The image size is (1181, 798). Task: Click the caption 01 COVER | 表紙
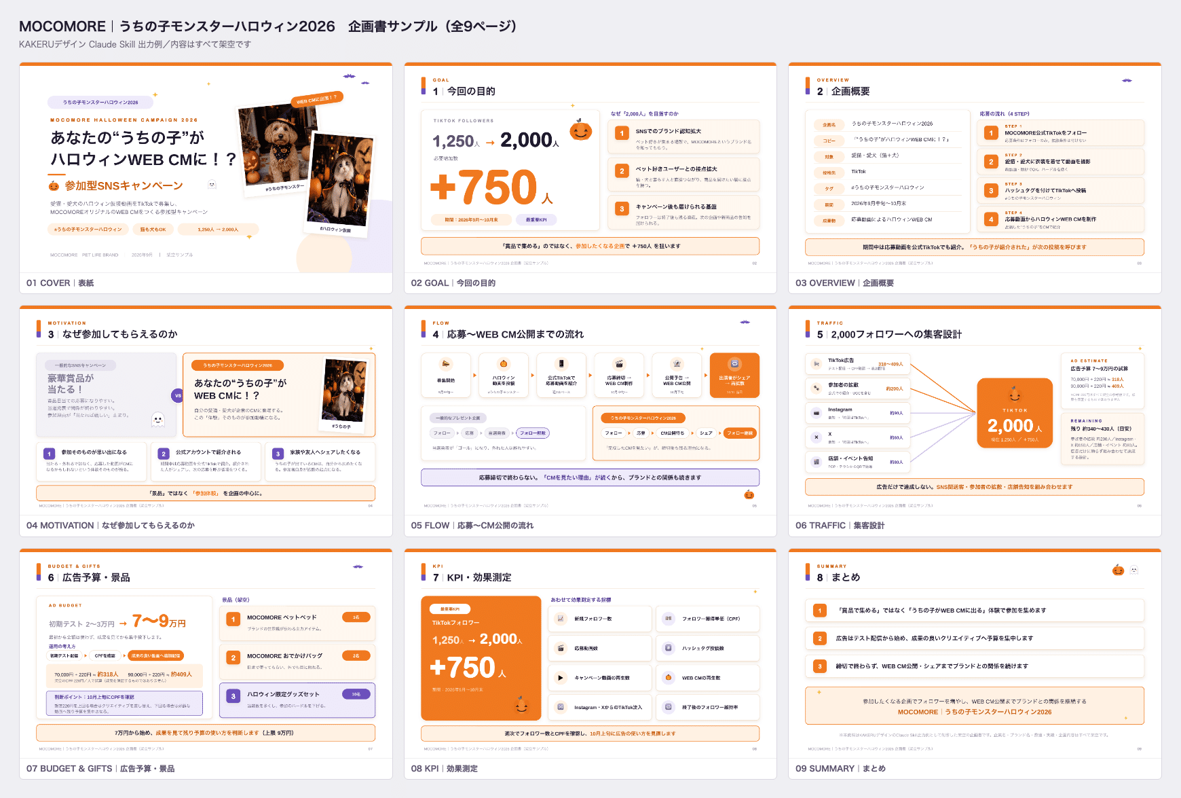[x=60, y=283]
